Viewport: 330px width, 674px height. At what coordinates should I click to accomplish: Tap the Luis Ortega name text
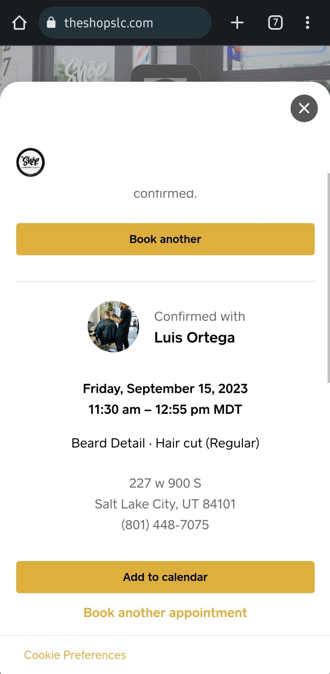[x=195, y=337]
